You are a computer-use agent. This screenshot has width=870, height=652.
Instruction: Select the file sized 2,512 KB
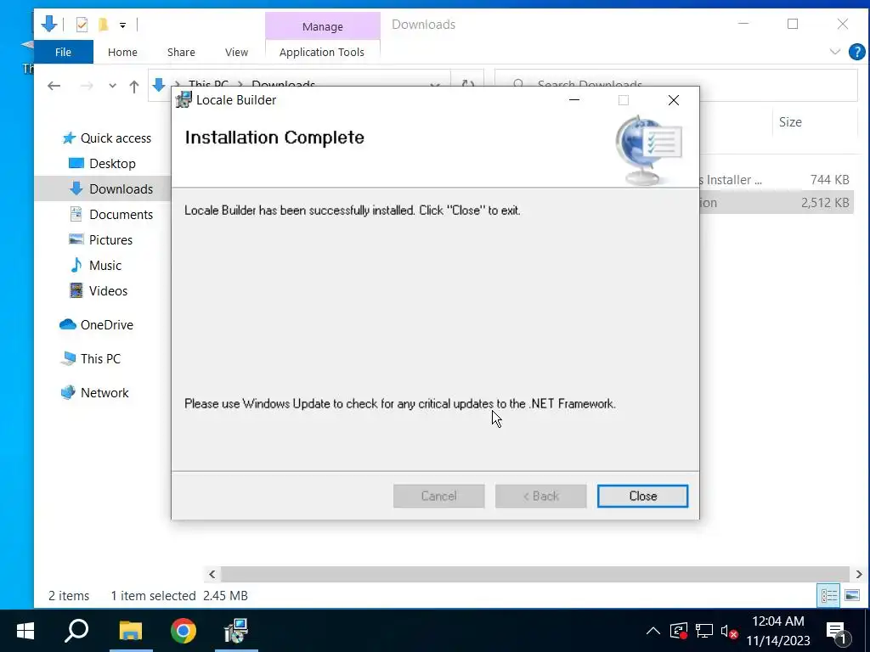[x=776, y=203]
